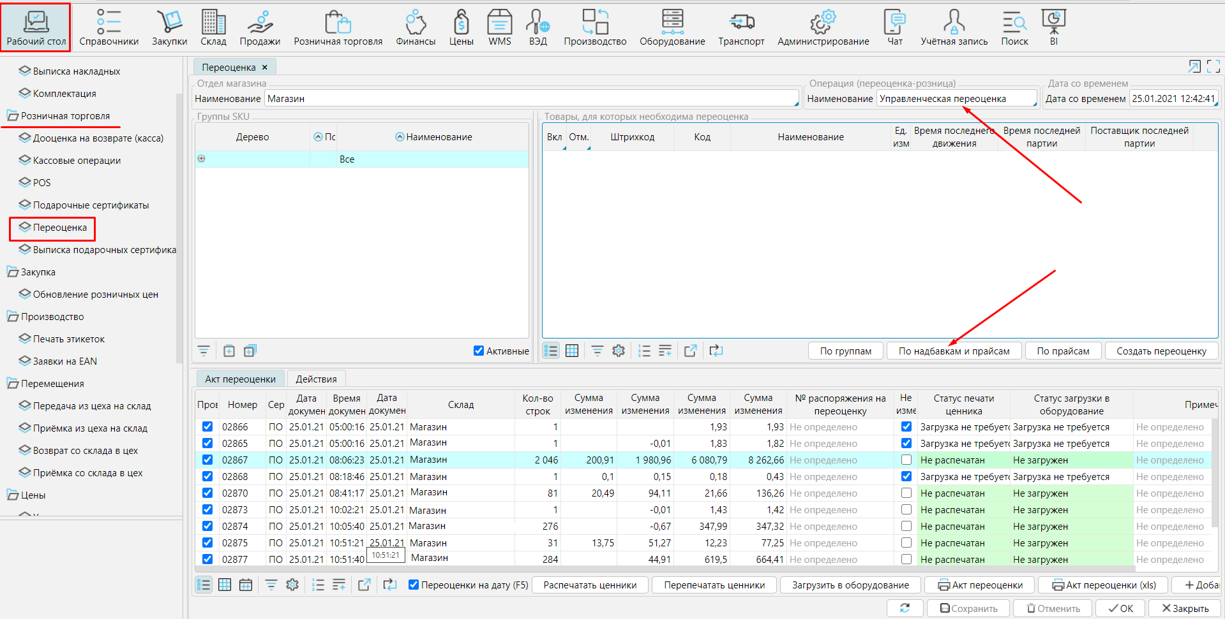Switch to the Действия tab
The width and height of the screenshot is (1225, 619).
pyautogui.click(x=316, y=379)
